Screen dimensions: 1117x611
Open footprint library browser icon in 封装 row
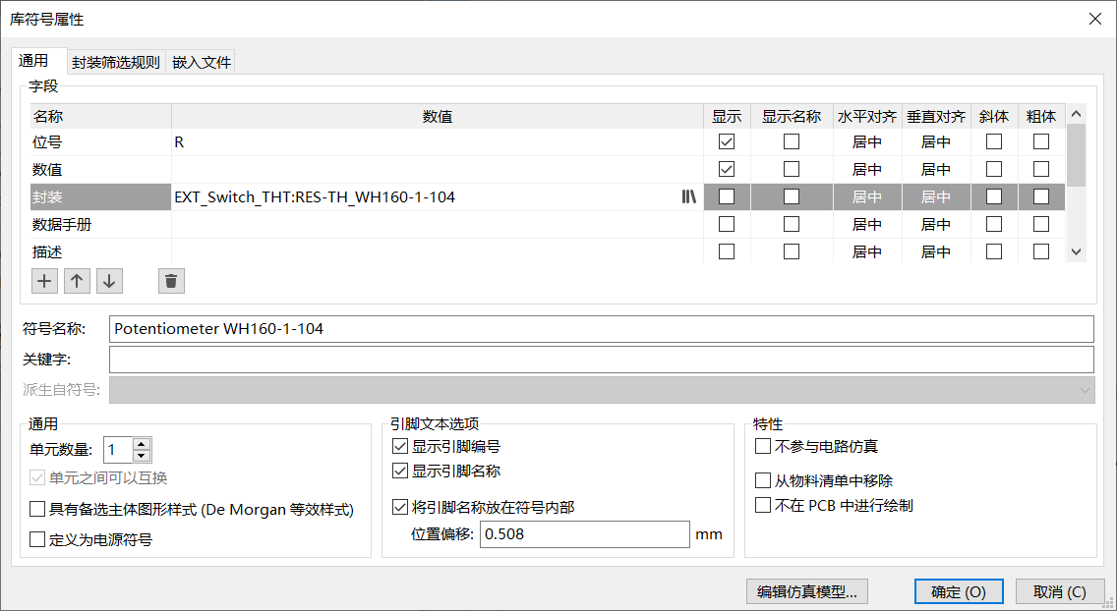tap(688, 197)
